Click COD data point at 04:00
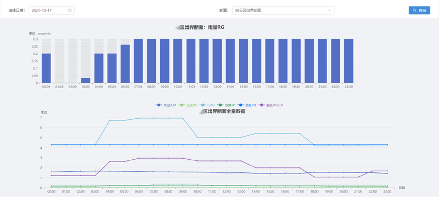The width and height of the screenshot is (439, 197). (x=110, y=120)
